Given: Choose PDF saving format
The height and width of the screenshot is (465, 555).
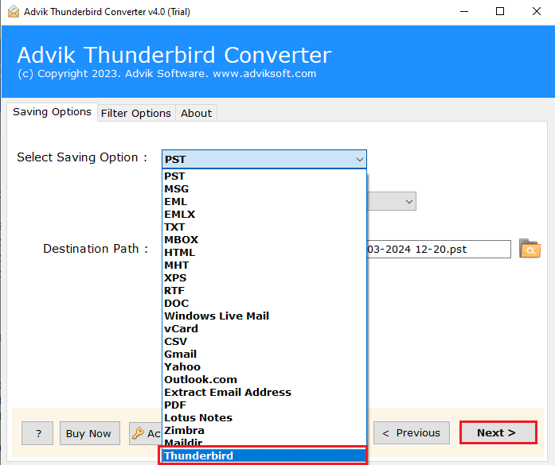Looking at the screenshot, I should coord(264,405).
